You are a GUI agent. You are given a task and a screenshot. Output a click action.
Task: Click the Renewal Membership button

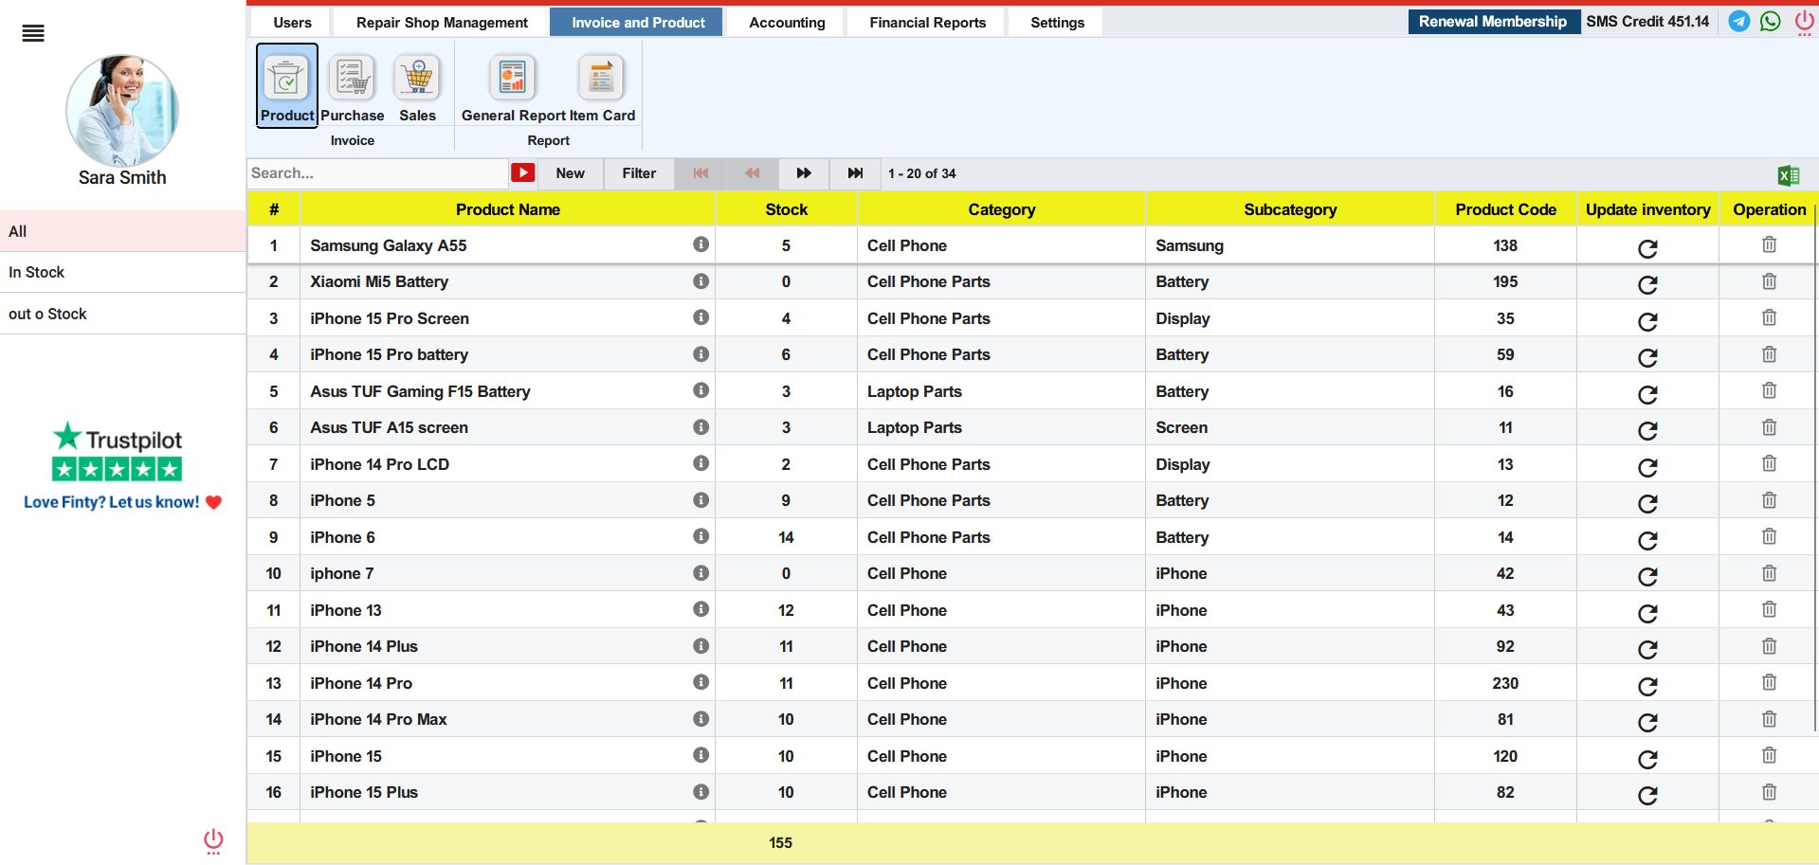point(1492,22)
